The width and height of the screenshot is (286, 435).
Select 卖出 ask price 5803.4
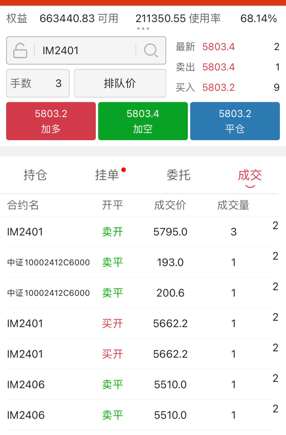(218, 67)
